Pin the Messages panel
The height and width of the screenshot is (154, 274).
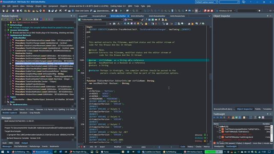pos(71,118)
